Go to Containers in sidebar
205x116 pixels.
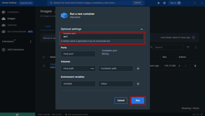tap(13, 12)
